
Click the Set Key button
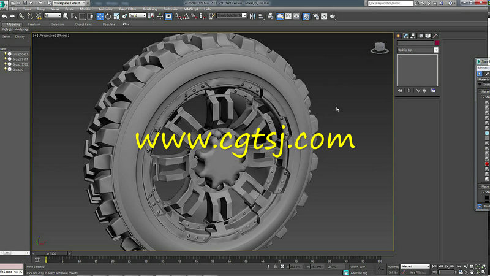tap(393, 272)
